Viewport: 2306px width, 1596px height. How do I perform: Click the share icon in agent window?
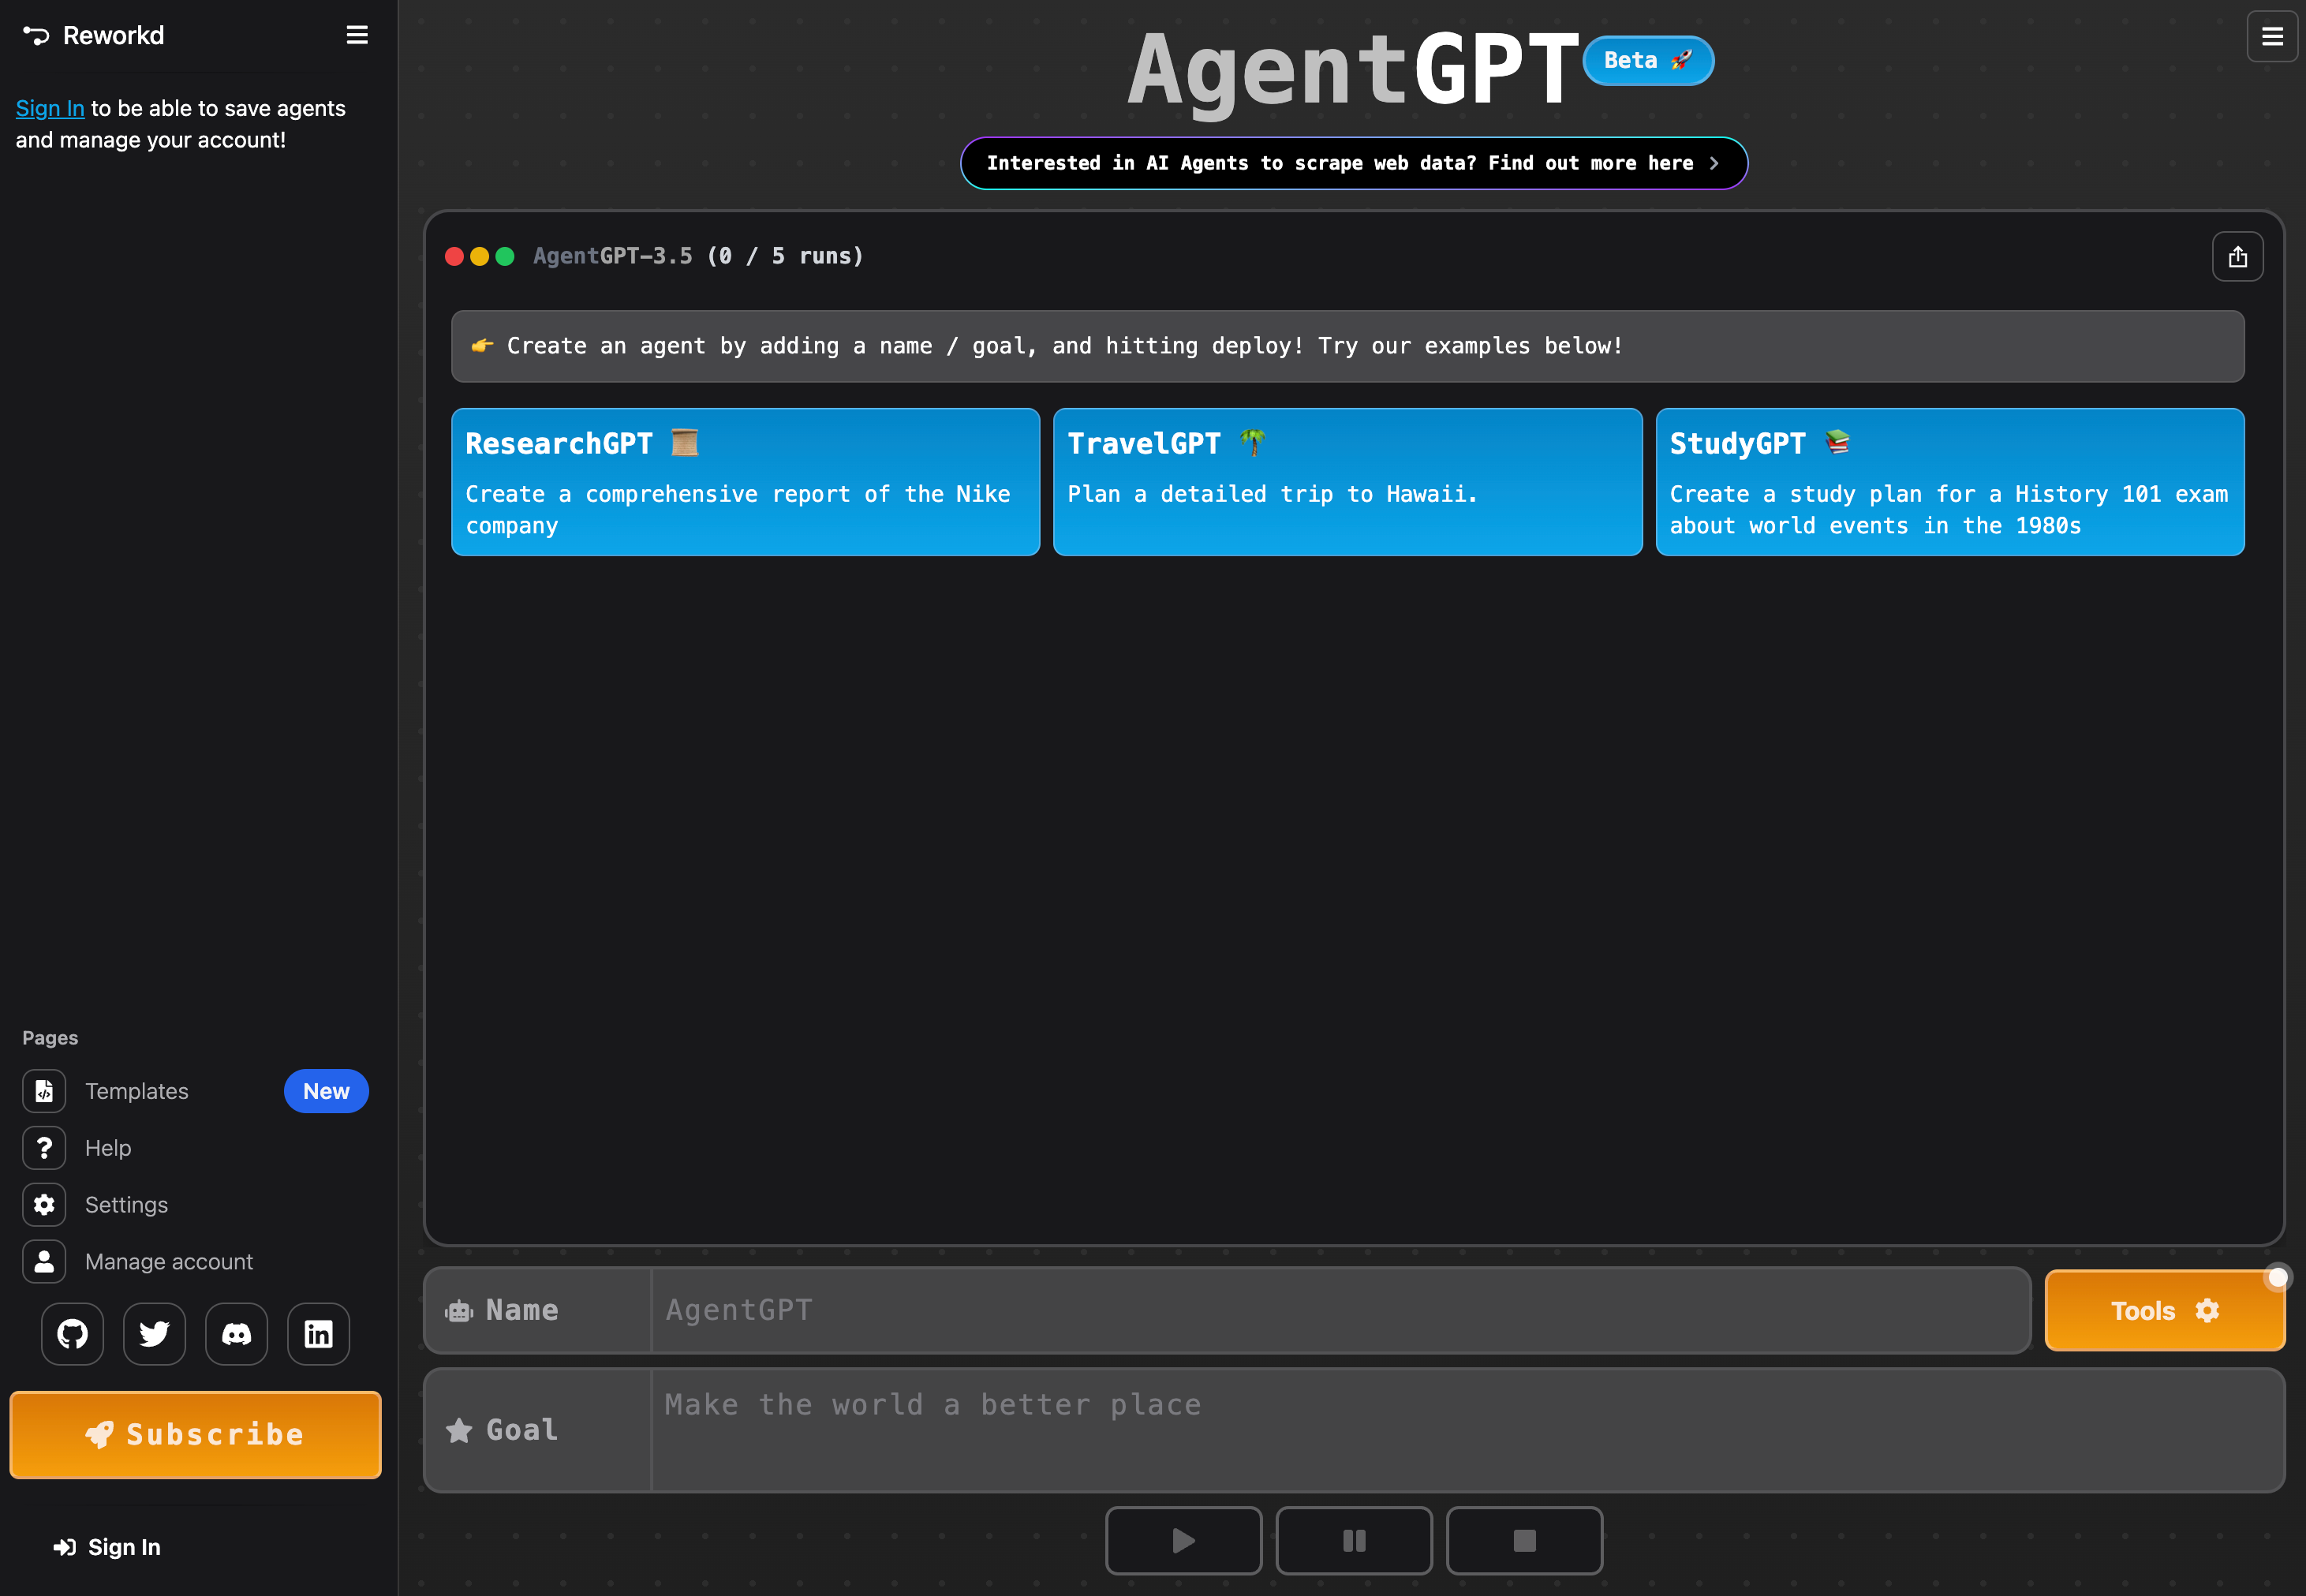click(2237, 257)
